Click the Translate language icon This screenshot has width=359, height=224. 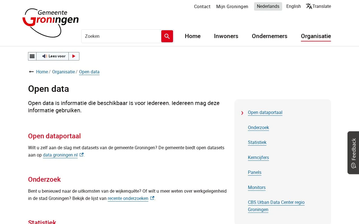tap(309, 6)
